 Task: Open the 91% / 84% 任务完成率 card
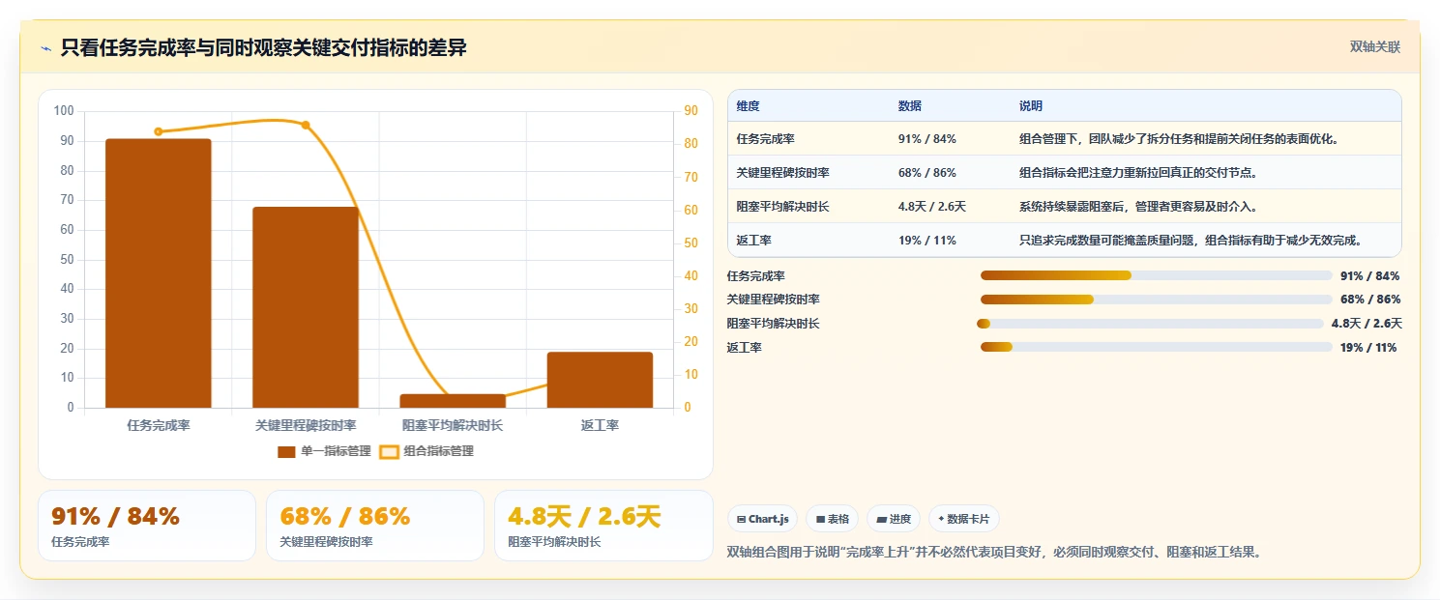[x=147, y=526]
